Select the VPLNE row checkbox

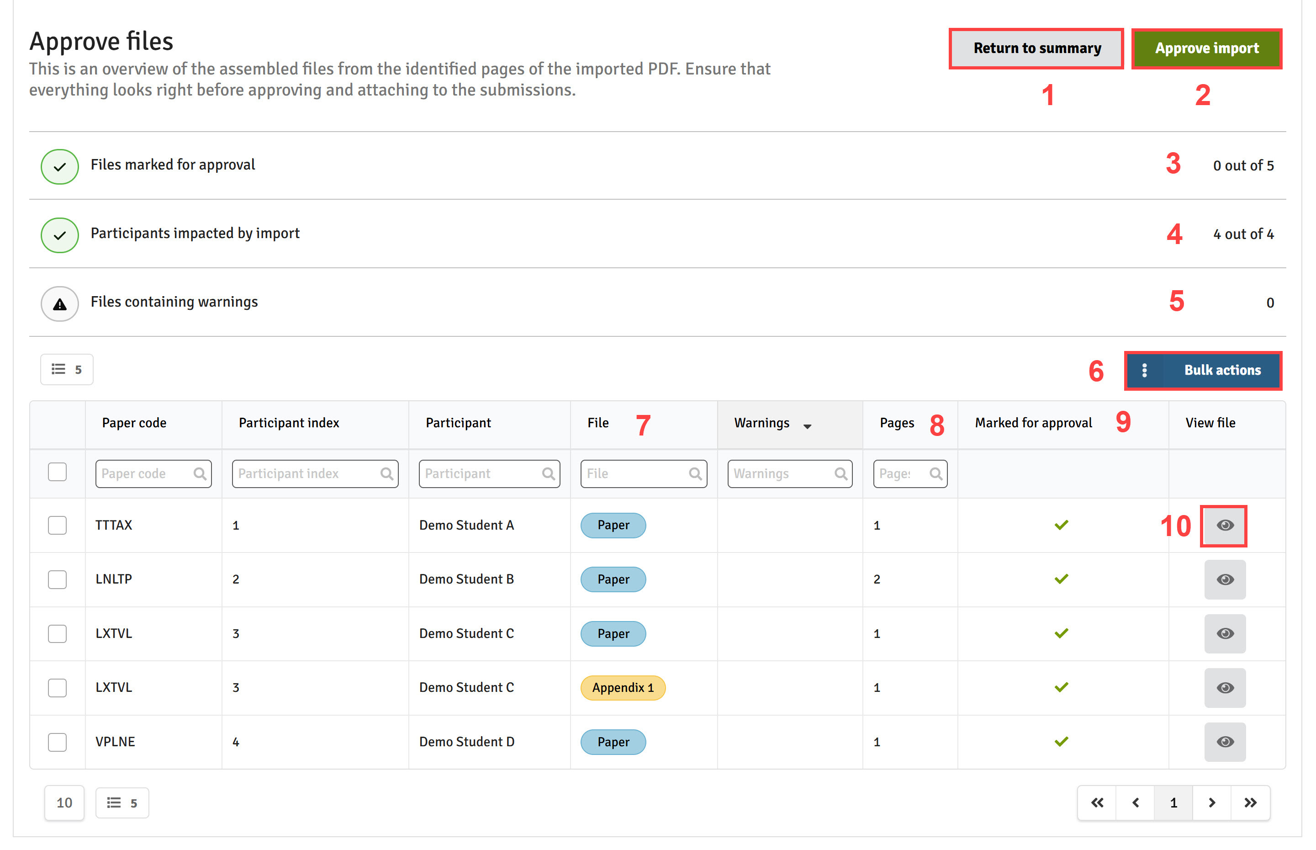tap(58, 742)
